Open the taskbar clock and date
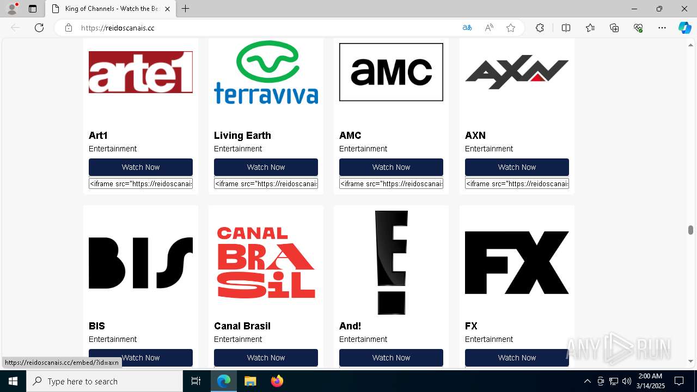Screen dimensions: 697x392 point(650,381)
